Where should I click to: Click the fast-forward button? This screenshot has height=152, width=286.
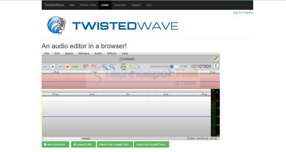point(60,67)
